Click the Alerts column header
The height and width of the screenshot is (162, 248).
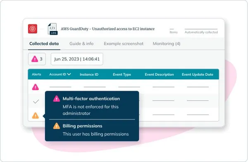36,74
